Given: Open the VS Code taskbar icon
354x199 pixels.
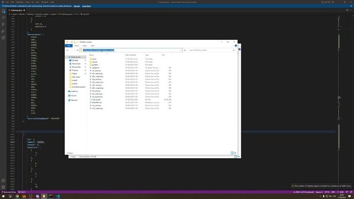Looking at the screenshot, I should coord(58,196).
